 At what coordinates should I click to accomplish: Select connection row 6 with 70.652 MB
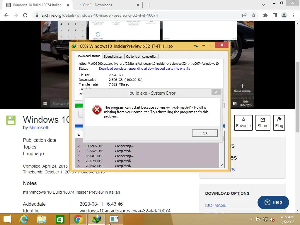click(147, 166)
